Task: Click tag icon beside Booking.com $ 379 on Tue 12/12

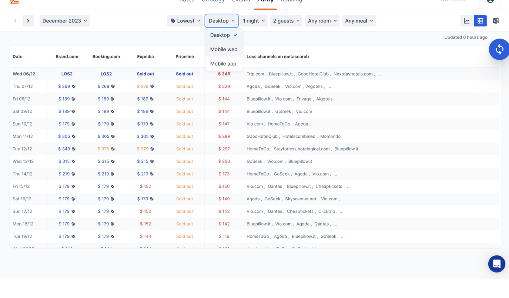Action: pos(113,149)
